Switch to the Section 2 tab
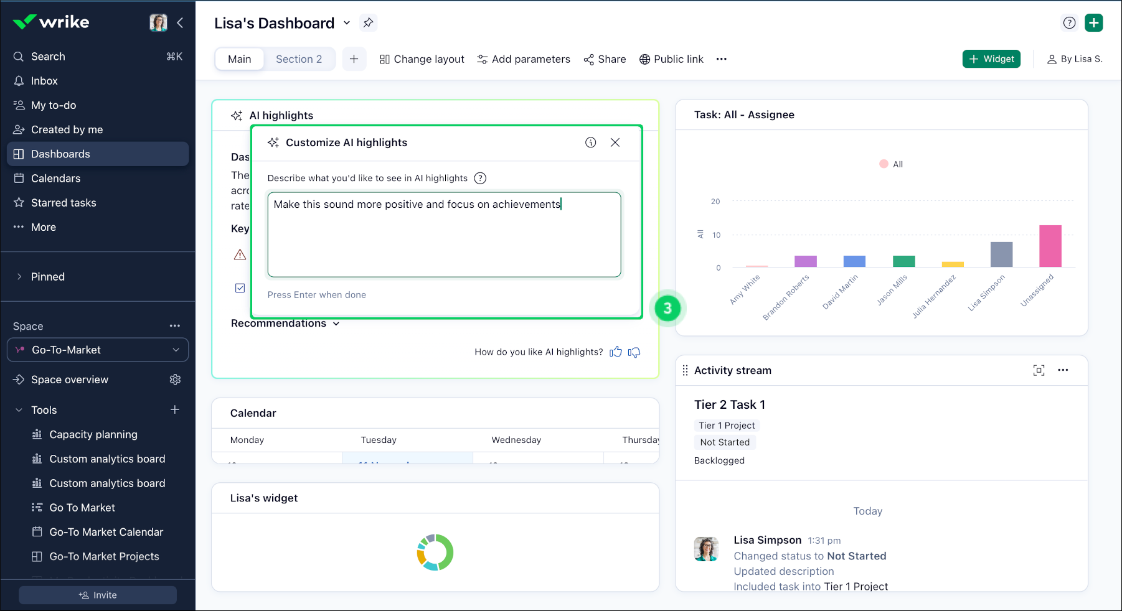The width and height of the screenshot is (1122, 611). tap(299, 59)
